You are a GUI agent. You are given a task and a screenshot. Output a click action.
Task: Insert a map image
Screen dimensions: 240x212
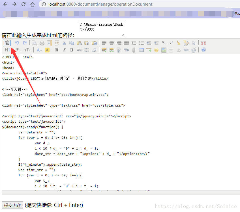(164, 50)
